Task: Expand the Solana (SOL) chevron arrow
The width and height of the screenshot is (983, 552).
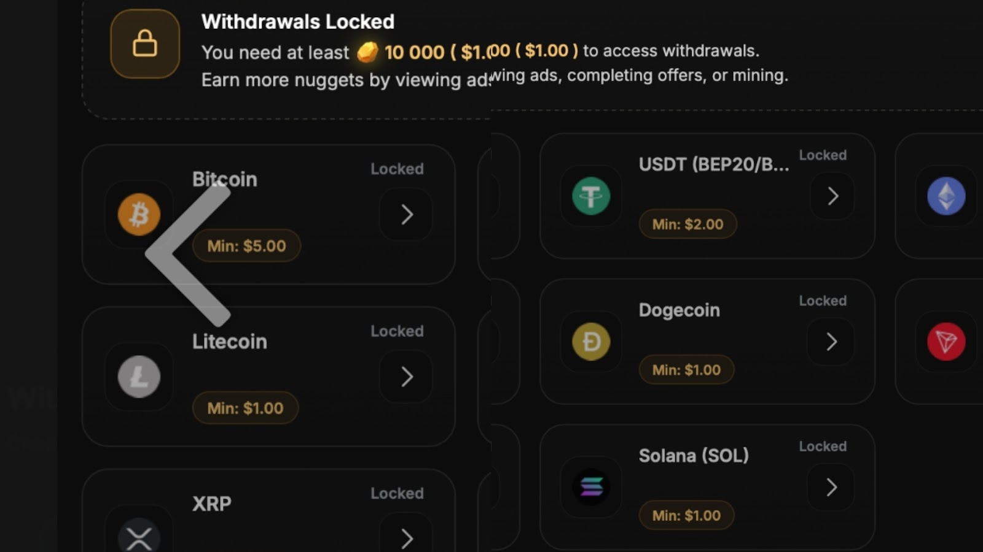Action: 831,487
